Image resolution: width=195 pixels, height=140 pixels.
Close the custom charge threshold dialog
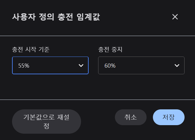(175, 17)
